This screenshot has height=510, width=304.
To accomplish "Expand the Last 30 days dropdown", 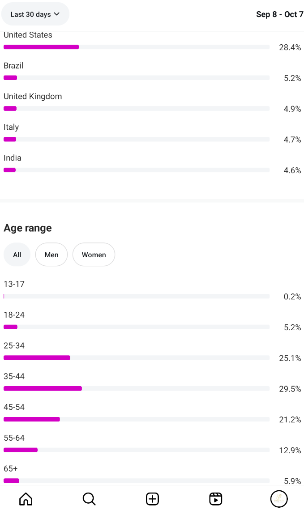I will [35, 14].
